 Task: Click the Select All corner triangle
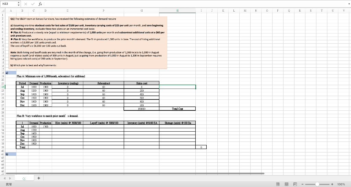coord(3,11)
